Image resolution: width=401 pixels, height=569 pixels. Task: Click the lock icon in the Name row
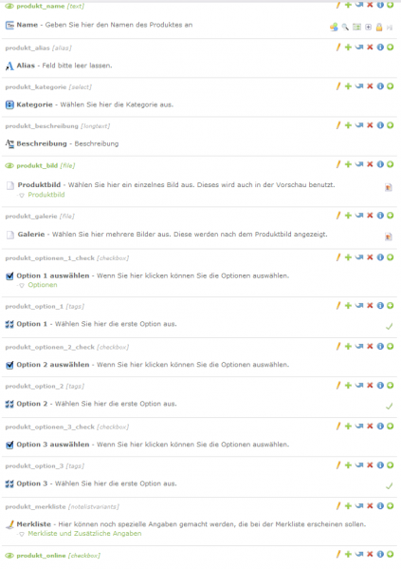point(379,28)
